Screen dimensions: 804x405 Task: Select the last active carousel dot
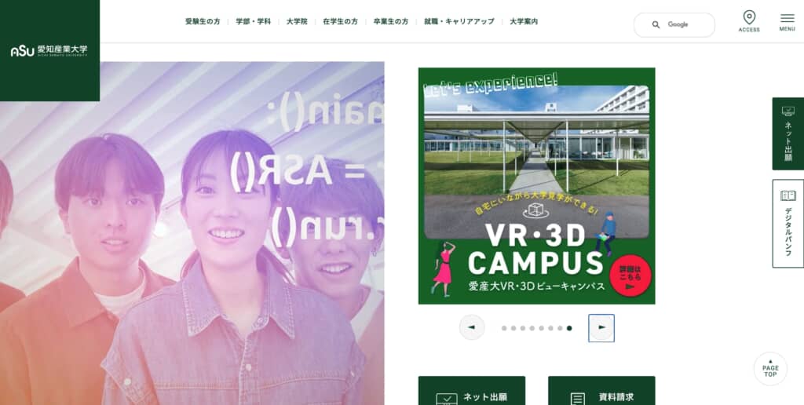coord(569,328)
